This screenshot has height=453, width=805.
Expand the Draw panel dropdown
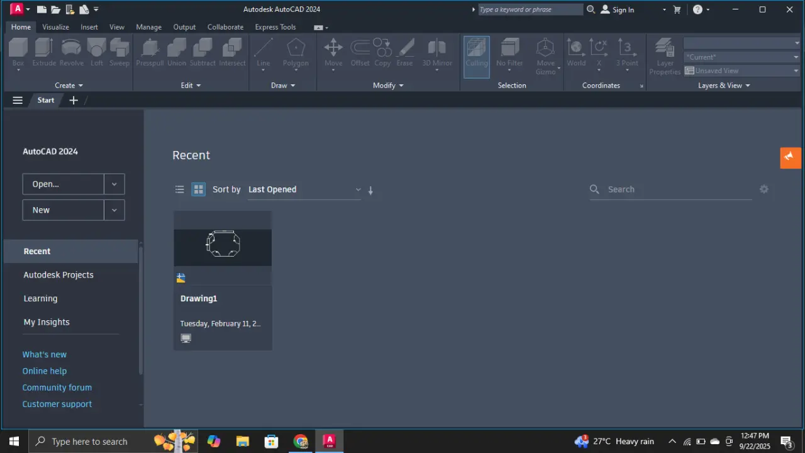[283, 86]
